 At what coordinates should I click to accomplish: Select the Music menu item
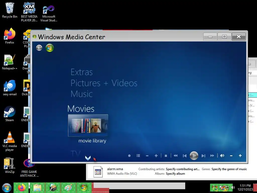pyautogui.click(x=82, y=94)
